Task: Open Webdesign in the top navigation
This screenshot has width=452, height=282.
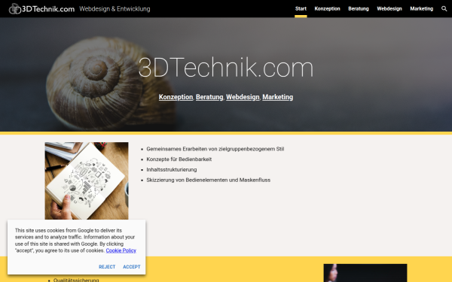Action: 389,8
